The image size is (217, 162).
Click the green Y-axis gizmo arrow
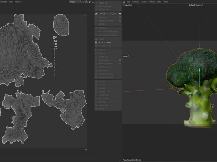pos(199,70)
